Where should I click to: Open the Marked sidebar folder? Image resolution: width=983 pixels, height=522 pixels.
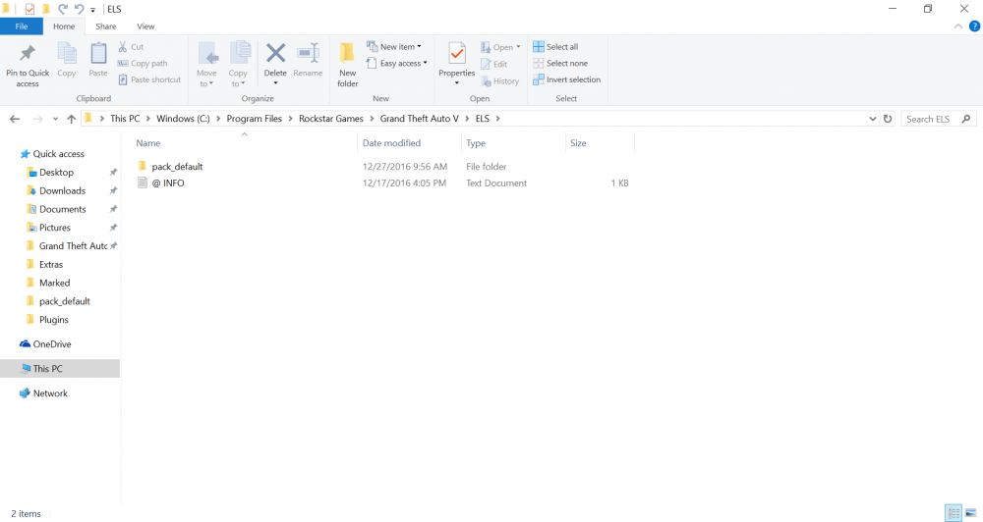[54, 283]
